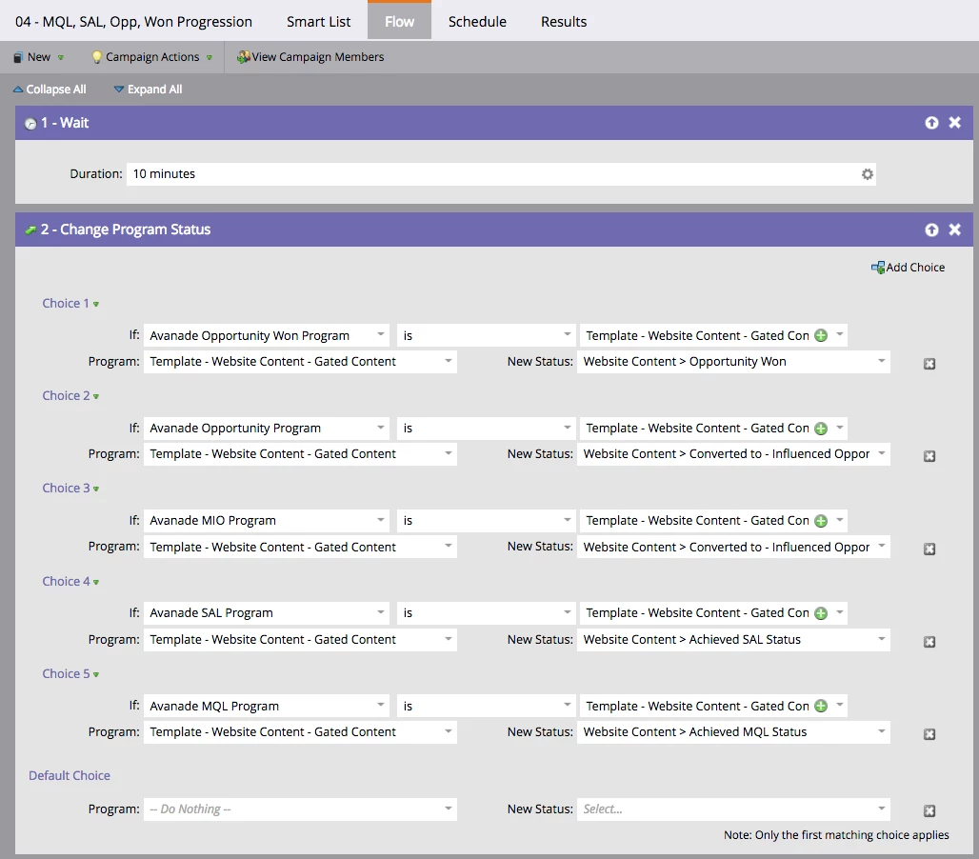979x859 pixels.
Task: Clear the Default Choice row
Action: (929, 811)
